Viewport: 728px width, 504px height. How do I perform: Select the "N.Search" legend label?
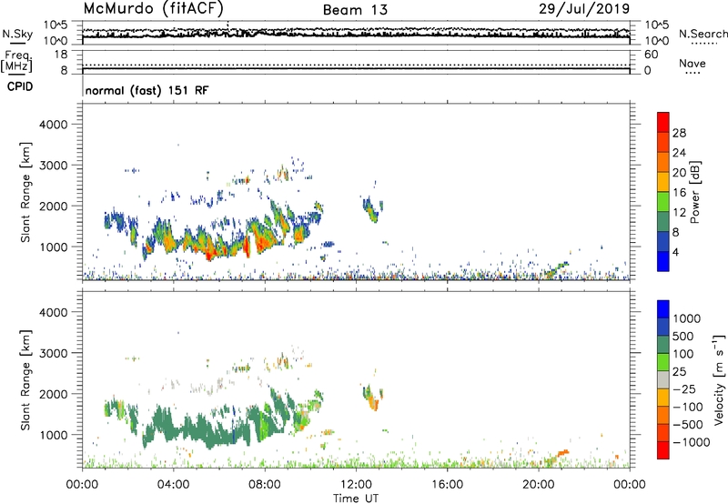point(703,34)
